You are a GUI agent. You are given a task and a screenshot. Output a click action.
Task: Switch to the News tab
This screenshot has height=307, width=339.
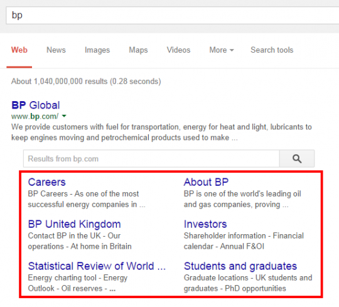click(x=56, y=50)
